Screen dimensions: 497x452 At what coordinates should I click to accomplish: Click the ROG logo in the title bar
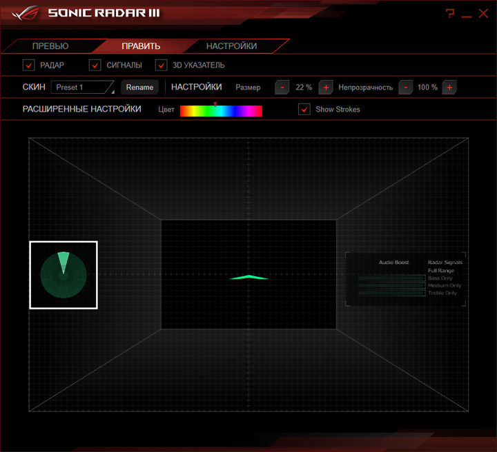(26, 13)
